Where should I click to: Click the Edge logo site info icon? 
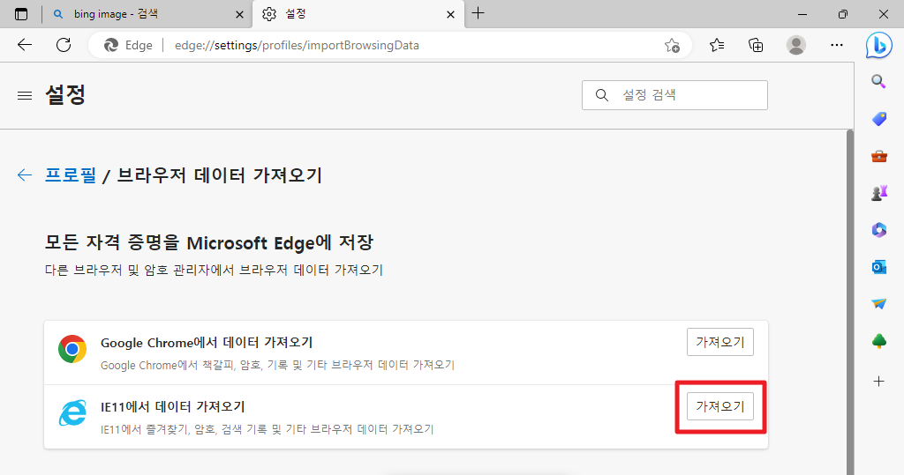[x=110, y=45]
